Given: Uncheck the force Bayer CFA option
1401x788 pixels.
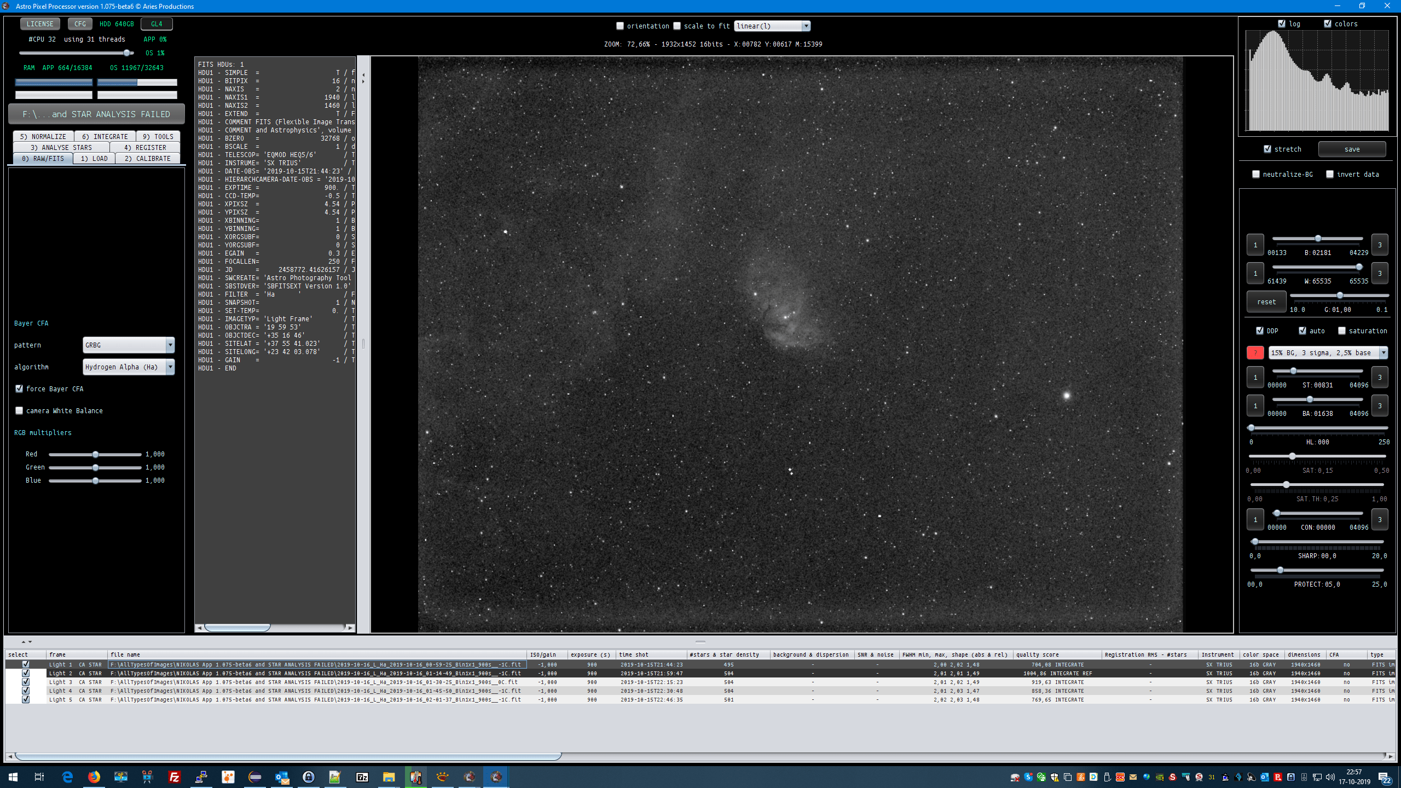Looking at the screenshot, I should point(20,389).
